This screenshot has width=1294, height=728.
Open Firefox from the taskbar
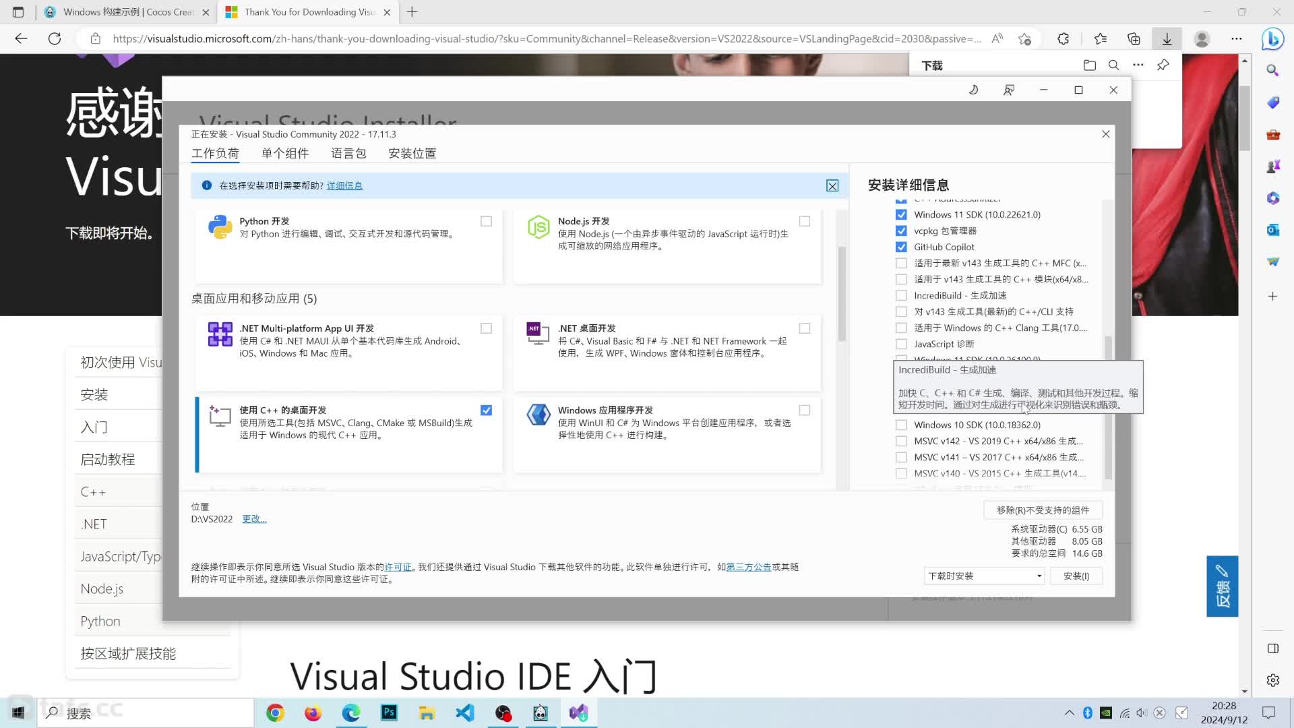point(313,712)
